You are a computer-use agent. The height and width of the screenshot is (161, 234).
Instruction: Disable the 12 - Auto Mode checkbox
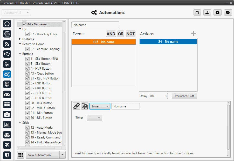[x=27, y=128]
